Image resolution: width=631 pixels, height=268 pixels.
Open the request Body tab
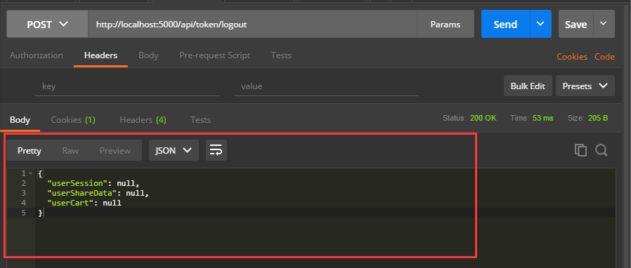coord(148,55)
